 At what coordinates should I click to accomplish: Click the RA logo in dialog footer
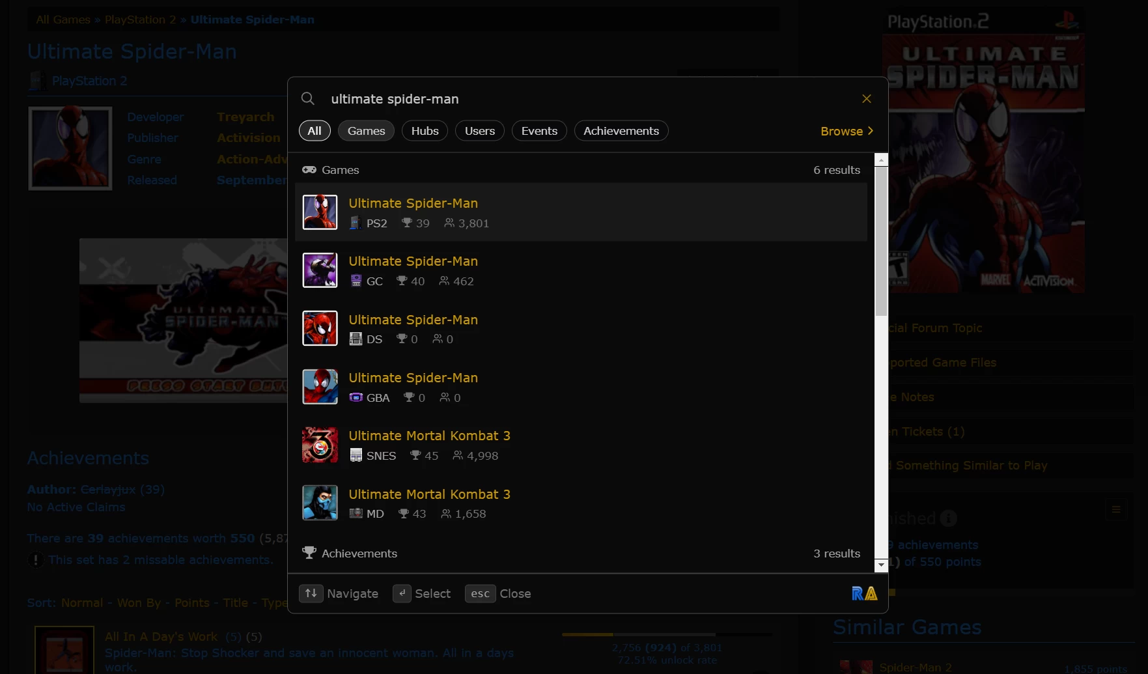(x=864, y=593)
